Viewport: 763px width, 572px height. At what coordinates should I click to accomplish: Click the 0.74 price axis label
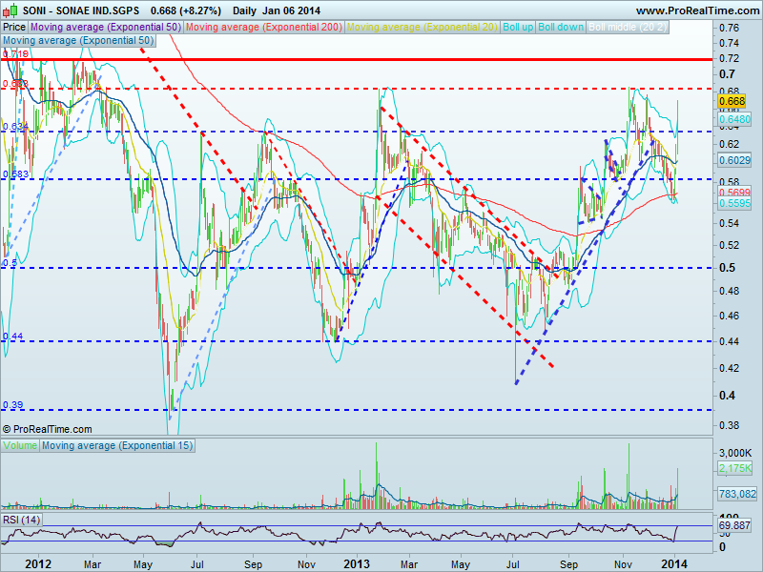(729, 43)
